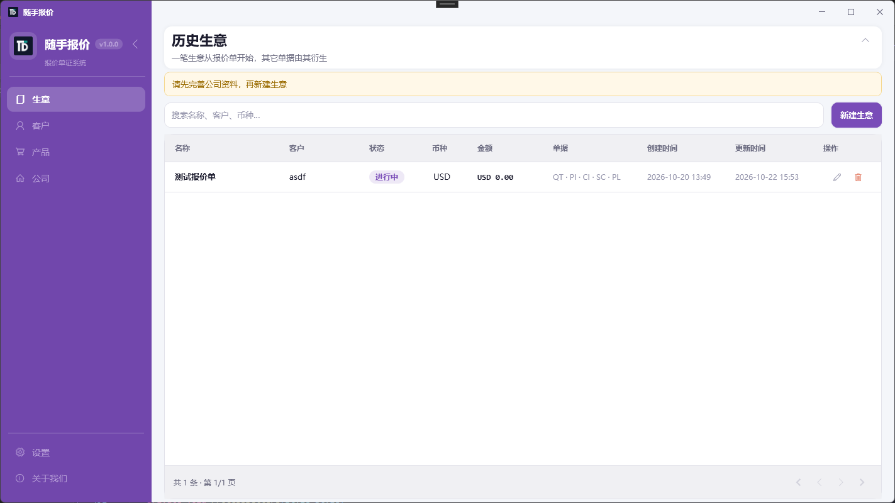The height and width of the screenshot is (503, 895).
Task: Click the 创建时间 column header
Action: 662,148
